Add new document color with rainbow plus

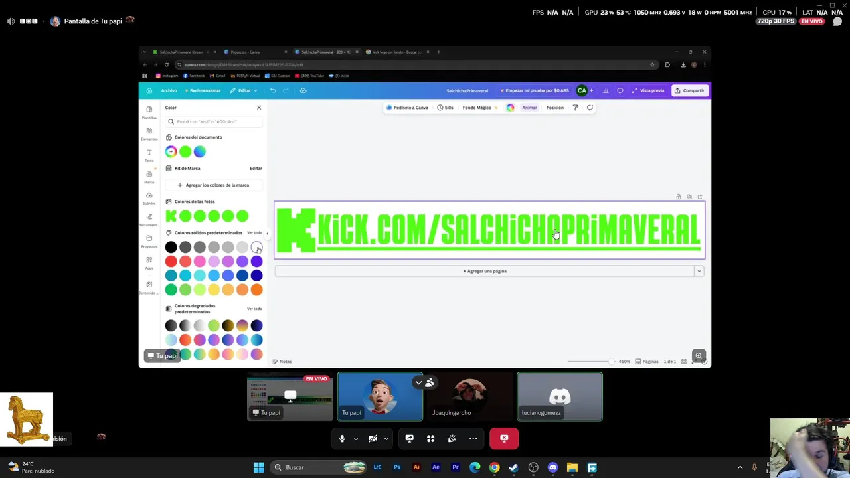coord(171,152)
